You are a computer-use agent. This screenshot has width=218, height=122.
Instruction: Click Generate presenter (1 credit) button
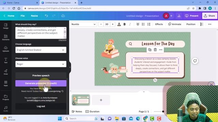click(x=41, y=83)
